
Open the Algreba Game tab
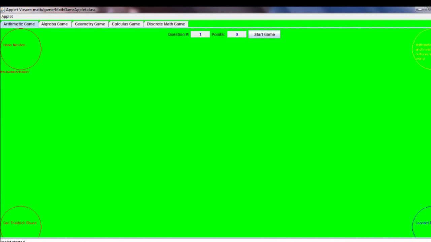click(x=55, y=24)
